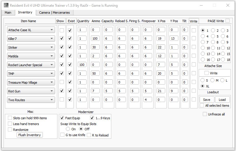Screen dimensions: 236x151
Task: Click the Exist column header button
Action: click(x=71, y=21)
